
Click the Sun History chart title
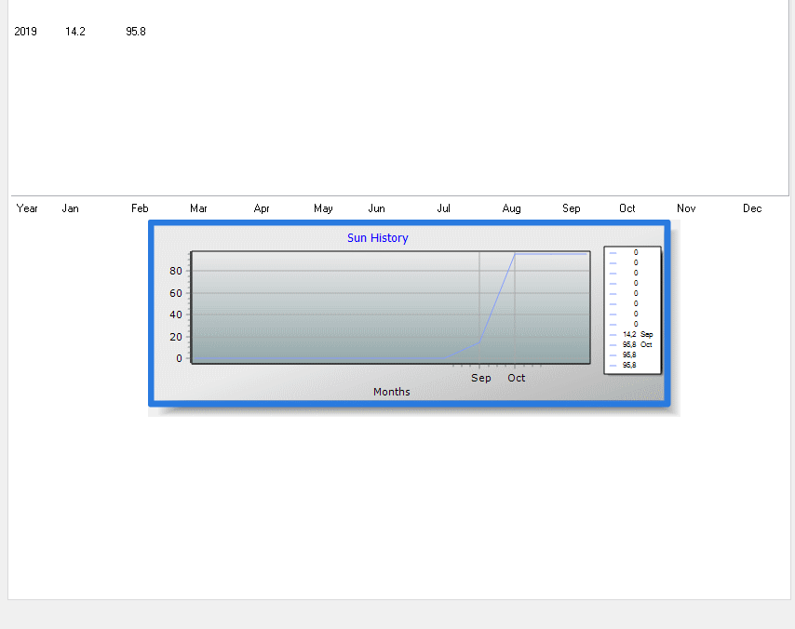pos(377,238)
